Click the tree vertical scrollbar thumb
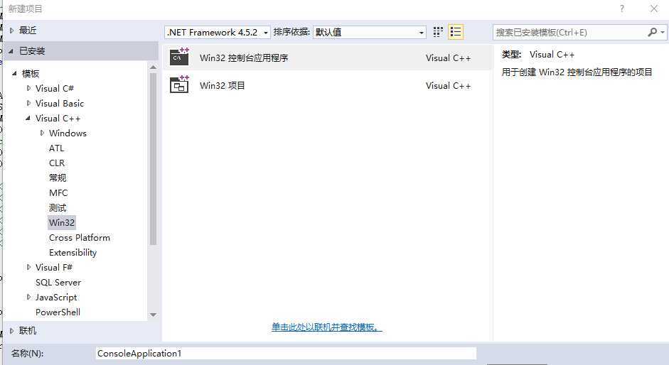The width and height of the screenshot is (669, 365). (153, 159)
